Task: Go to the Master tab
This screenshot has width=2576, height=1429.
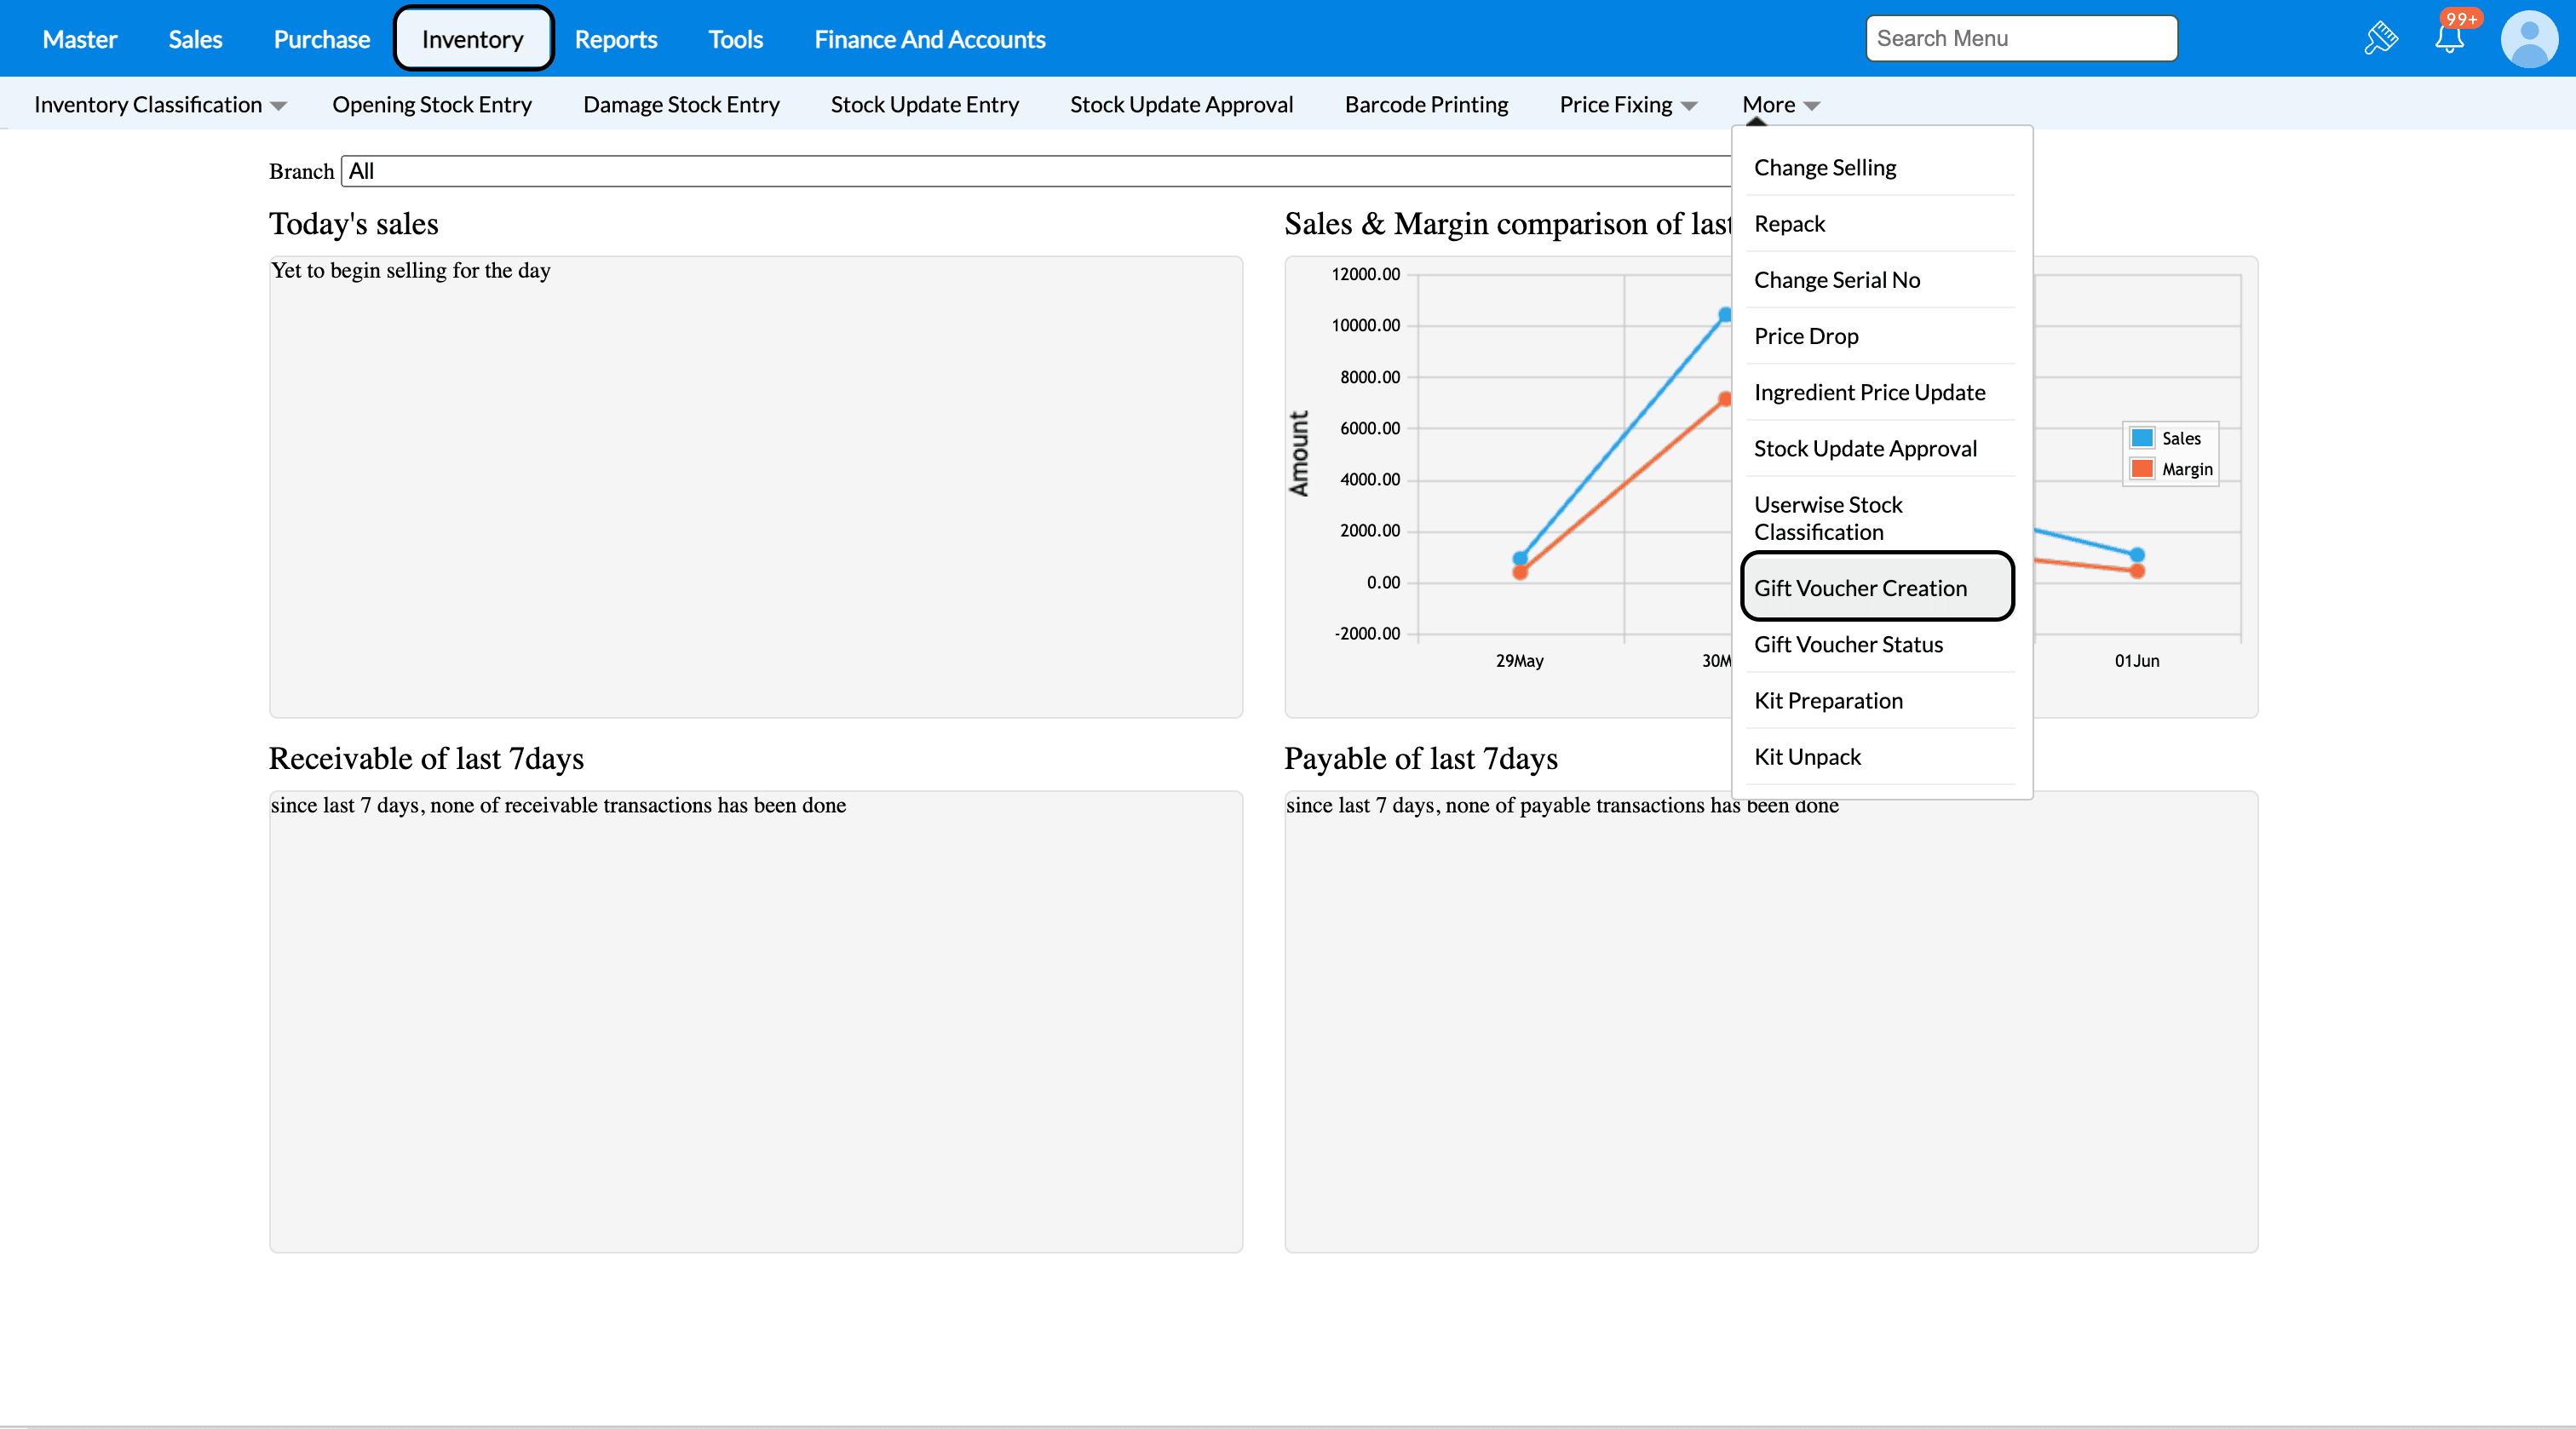Action: coord(79,39)
